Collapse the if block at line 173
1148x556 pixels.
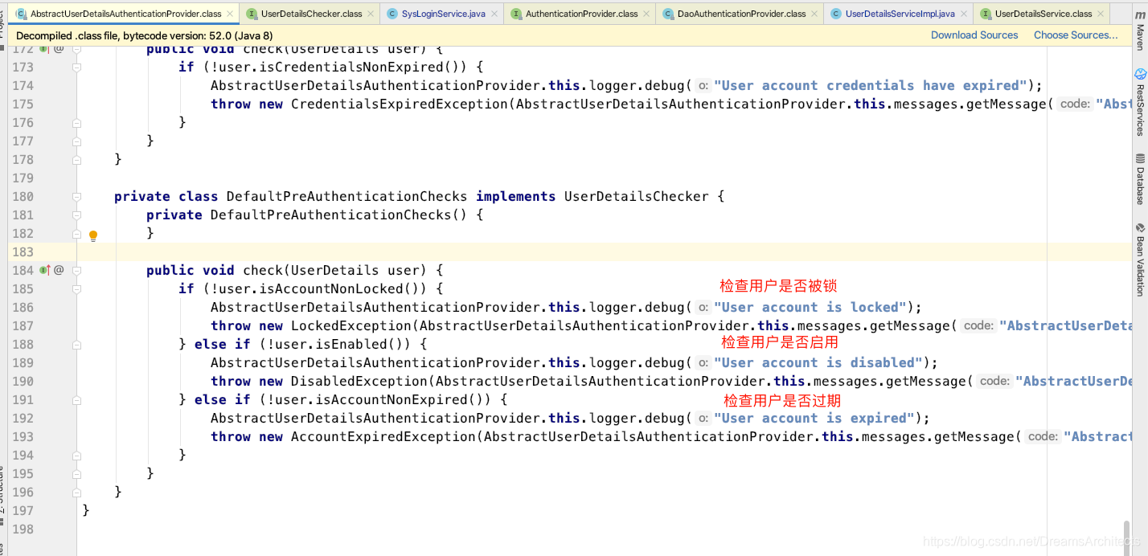77,67
